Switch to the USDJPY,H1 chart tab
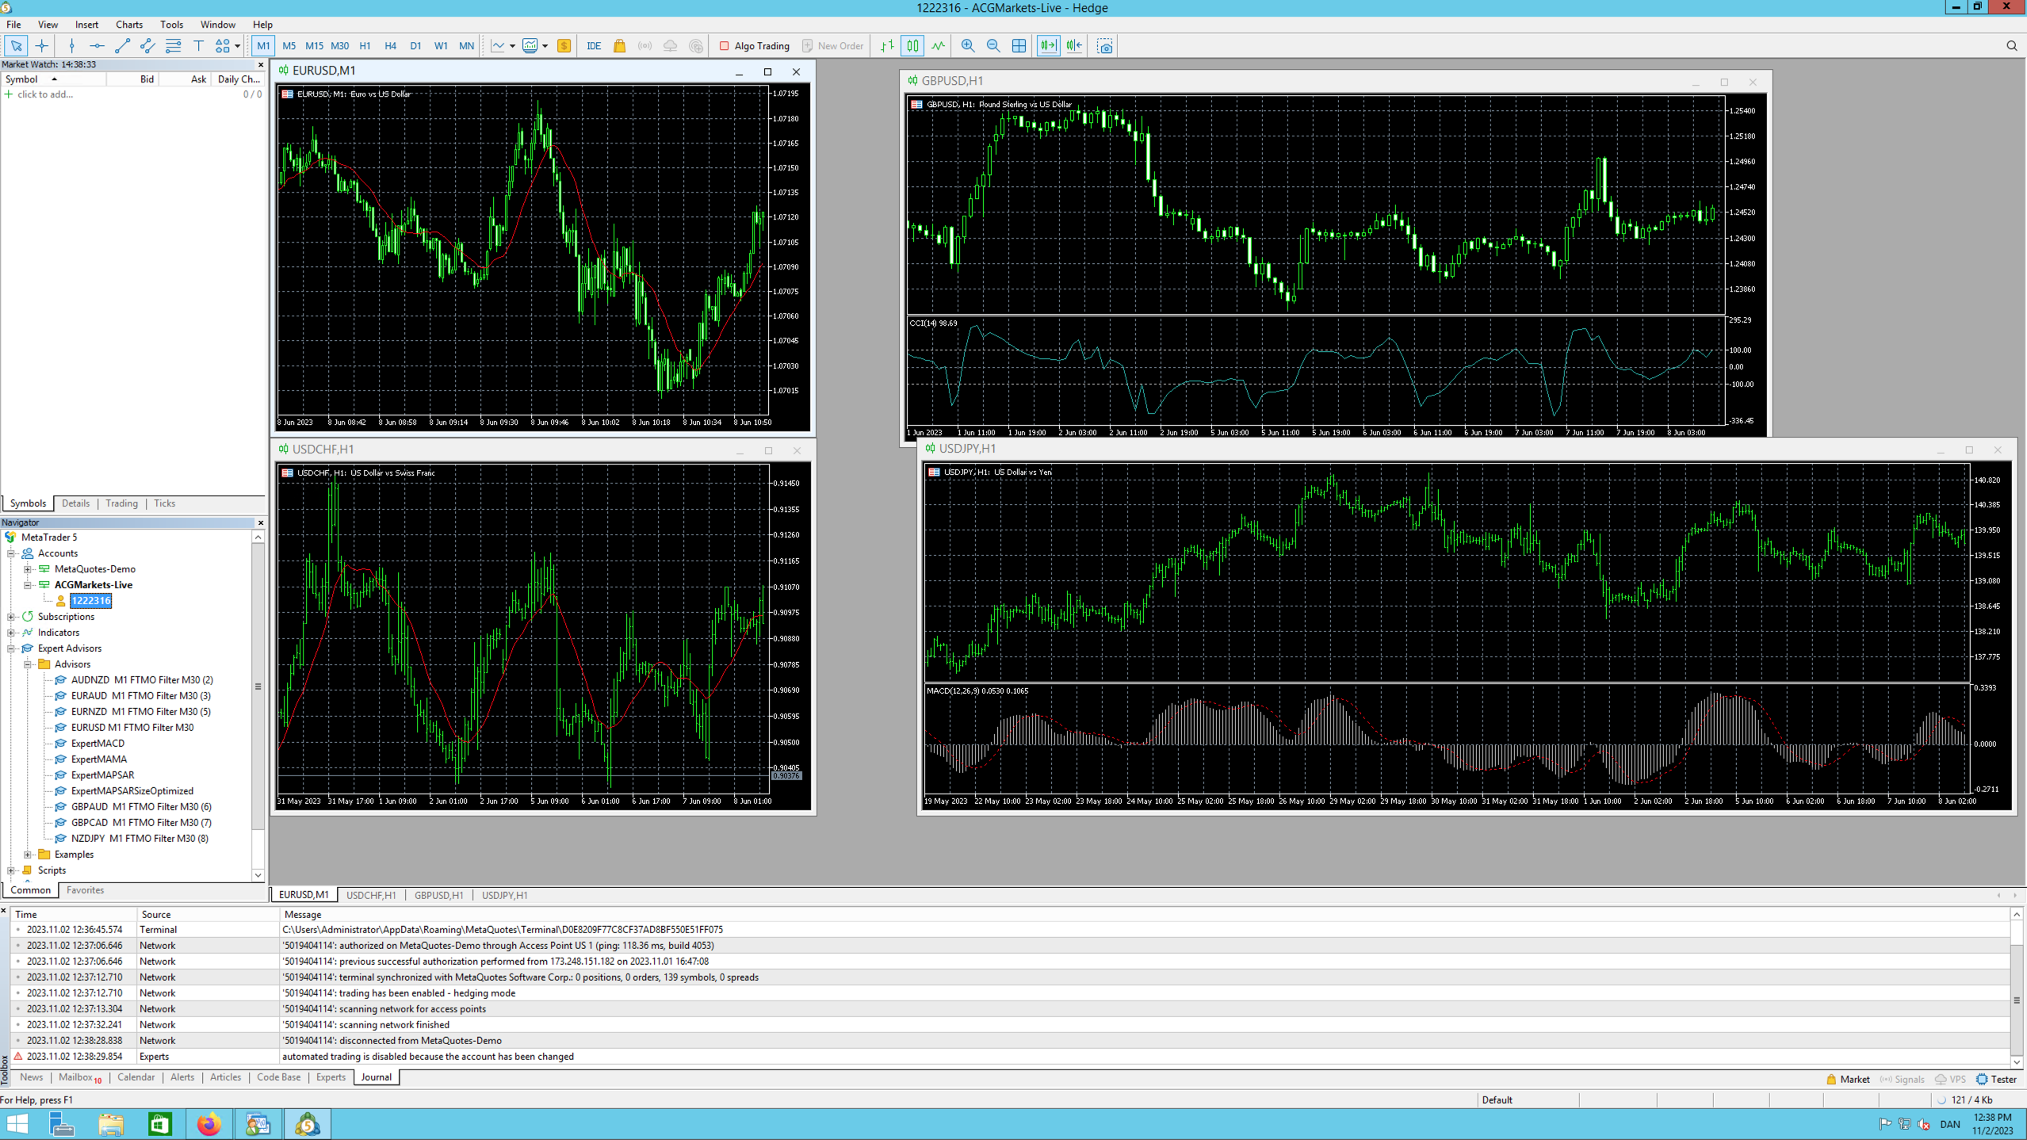Image resolution: width=2027 pixels, height=1140 pixels. click(x=504, y=895)
